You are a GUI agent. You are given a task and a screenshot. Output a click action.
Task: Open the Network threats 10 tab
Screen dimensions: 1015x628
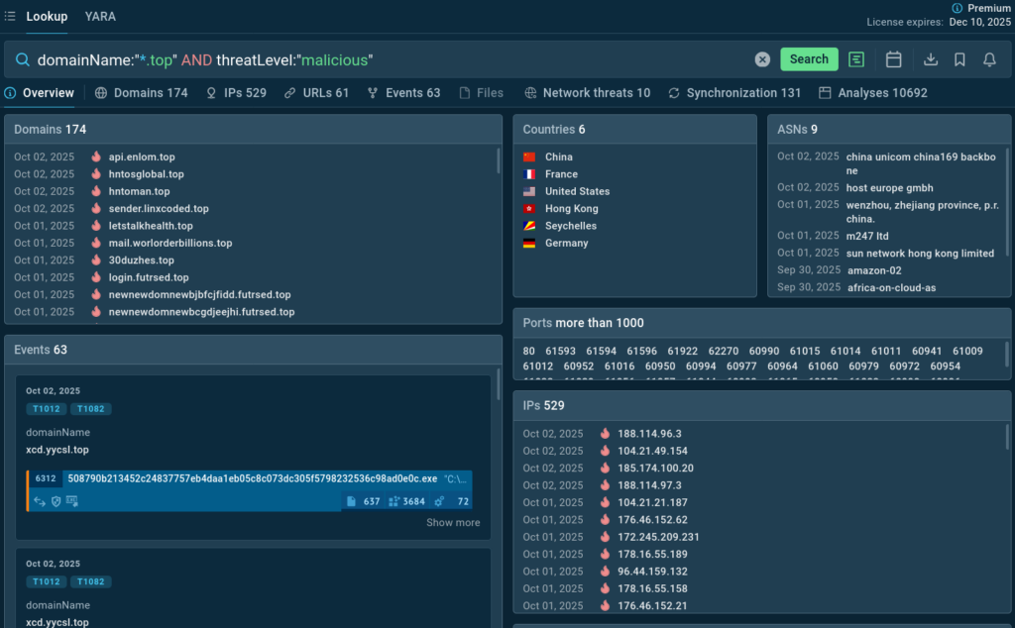(x=587, y=93)
